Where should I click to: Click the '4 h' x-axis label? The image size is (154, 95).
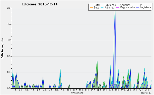pyautogui.click(x=33, y=90)
